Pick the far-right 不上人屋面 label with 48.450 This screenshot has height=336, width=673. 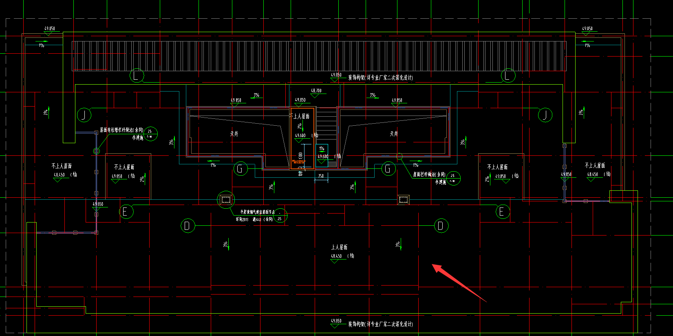(595, 166)
